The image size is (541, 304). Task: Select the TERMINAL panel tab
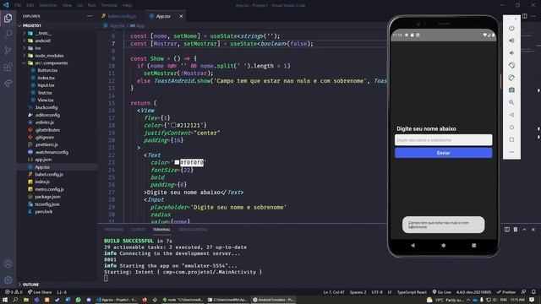(x=161, y=230)
